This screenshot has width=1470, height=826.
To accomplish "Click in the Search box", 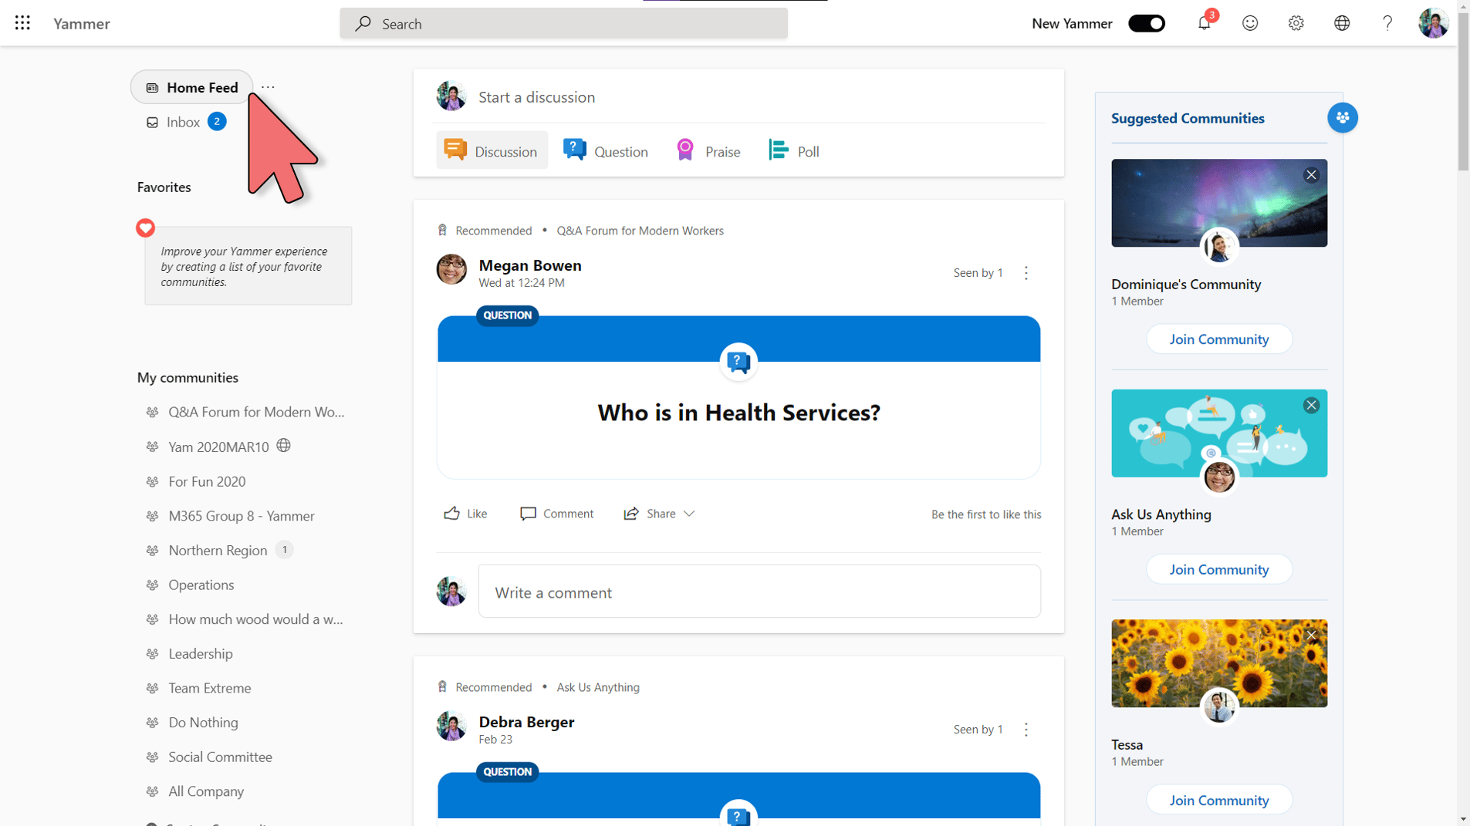I will pos(563,23).
